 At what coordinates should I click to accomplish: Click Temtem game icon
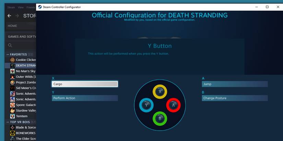click(x=12, y=116)
